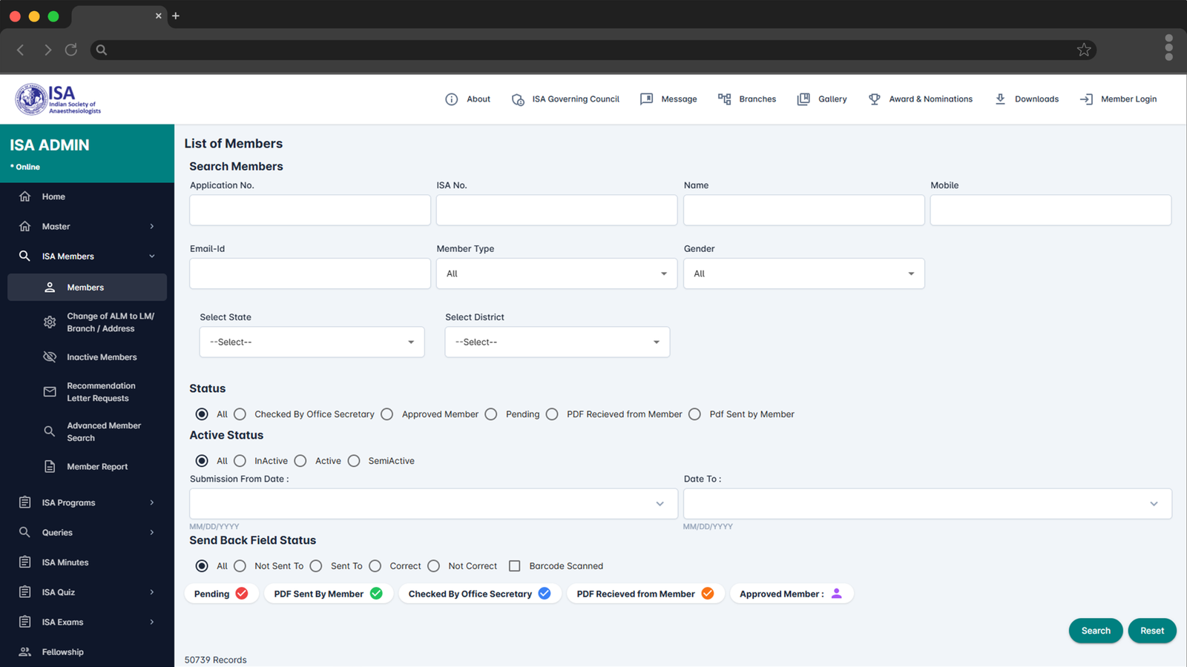Click the Award trophy icon
Image resolution: width=1187 pixels, height=667 pixels.
tap(875, 99)
